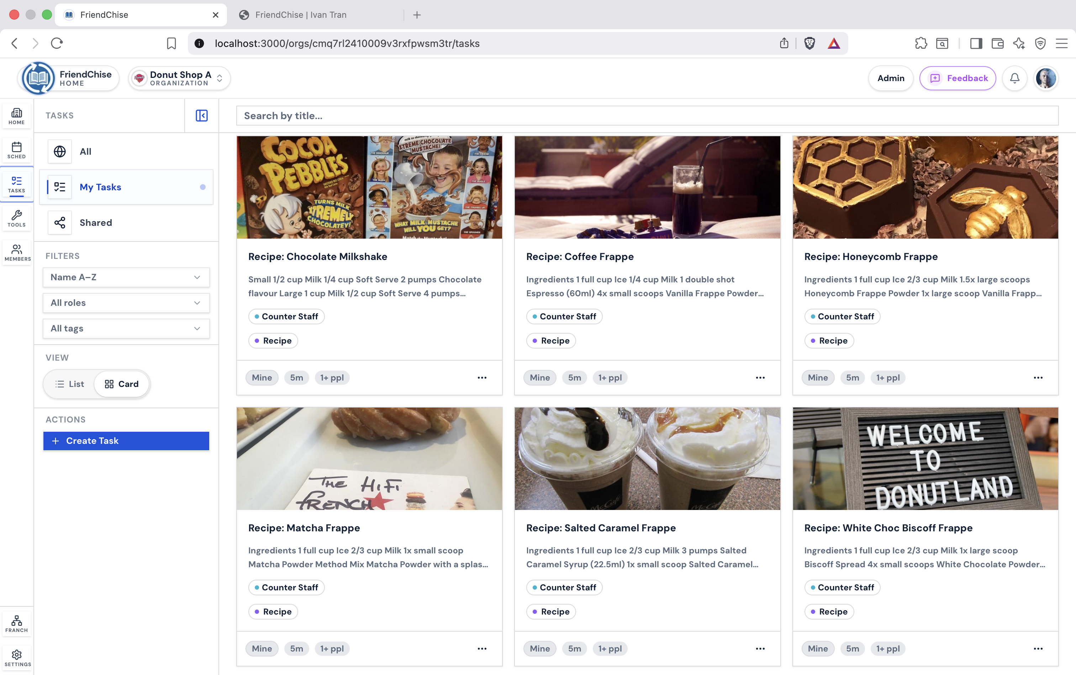Click the Search by title field
This screenshot has width=1076, height=675.
(647, 116)
